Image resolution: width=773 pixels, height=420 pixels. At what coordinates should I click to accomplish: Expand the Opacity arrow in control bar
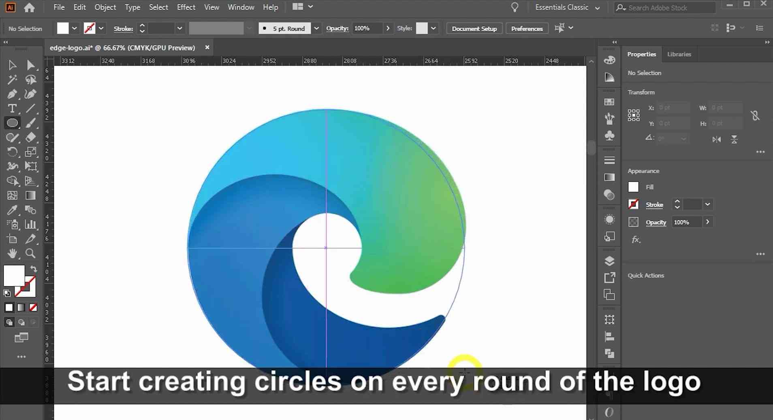click(x=388, y=28)
